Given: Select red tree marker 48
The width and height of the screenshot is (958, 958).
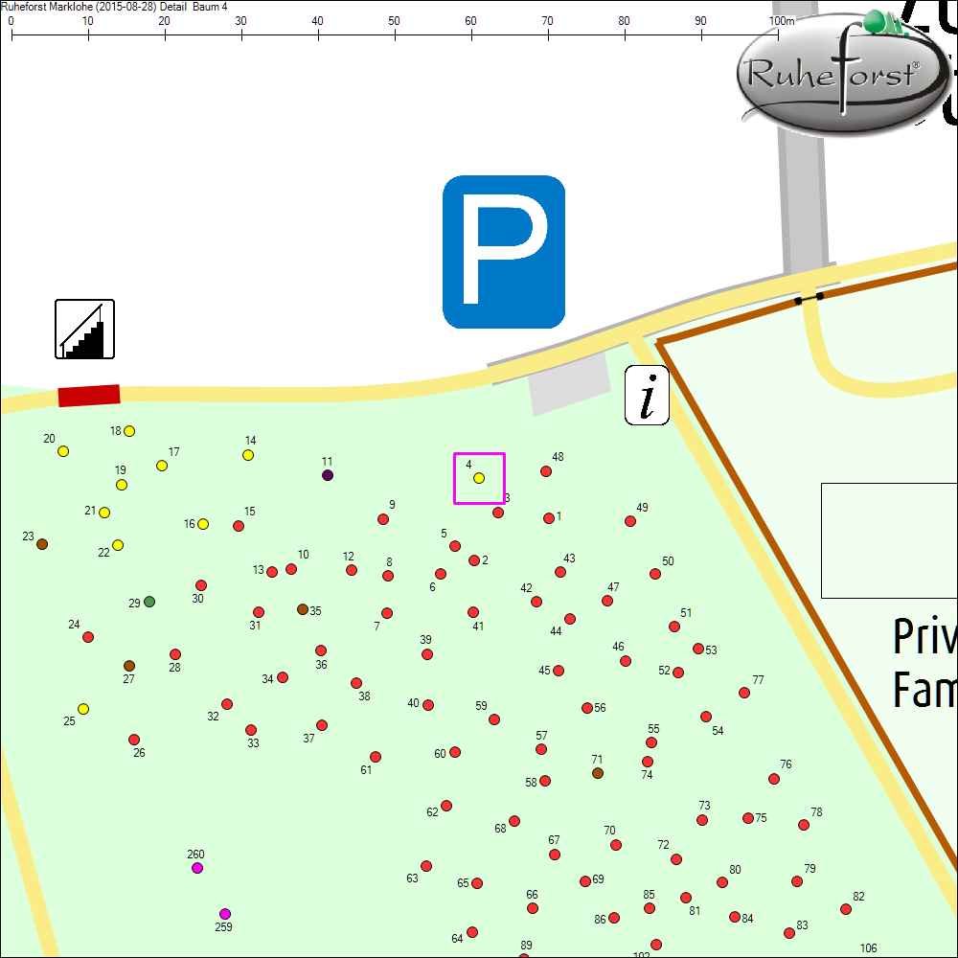Looking at the screenshot, I should (546, 471).
